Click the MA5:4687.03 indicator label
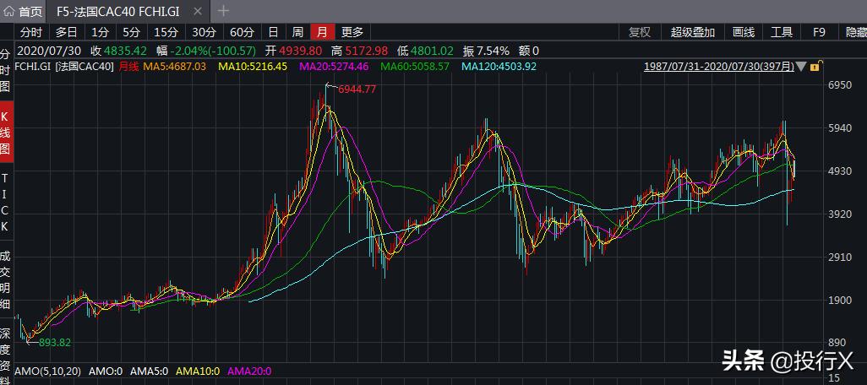 click(175, 67)
